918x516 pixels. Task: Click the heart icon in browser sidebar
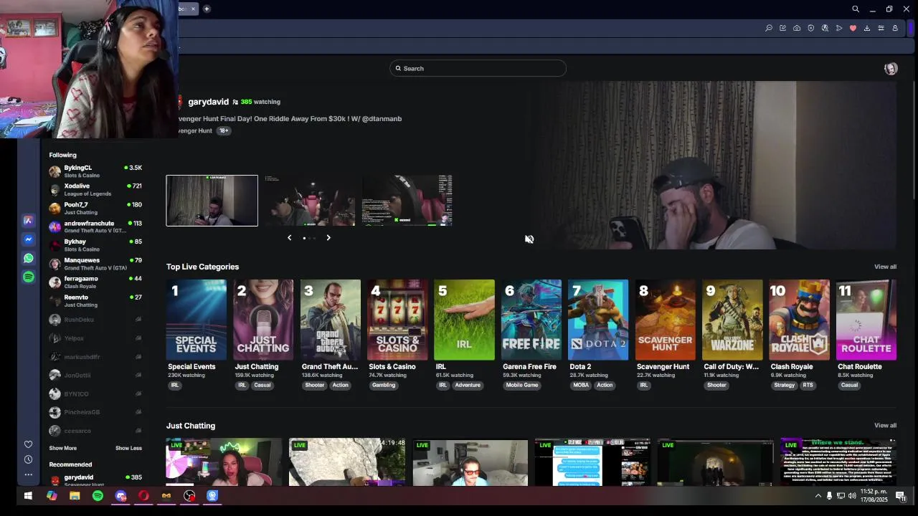[x=28, y=444]
